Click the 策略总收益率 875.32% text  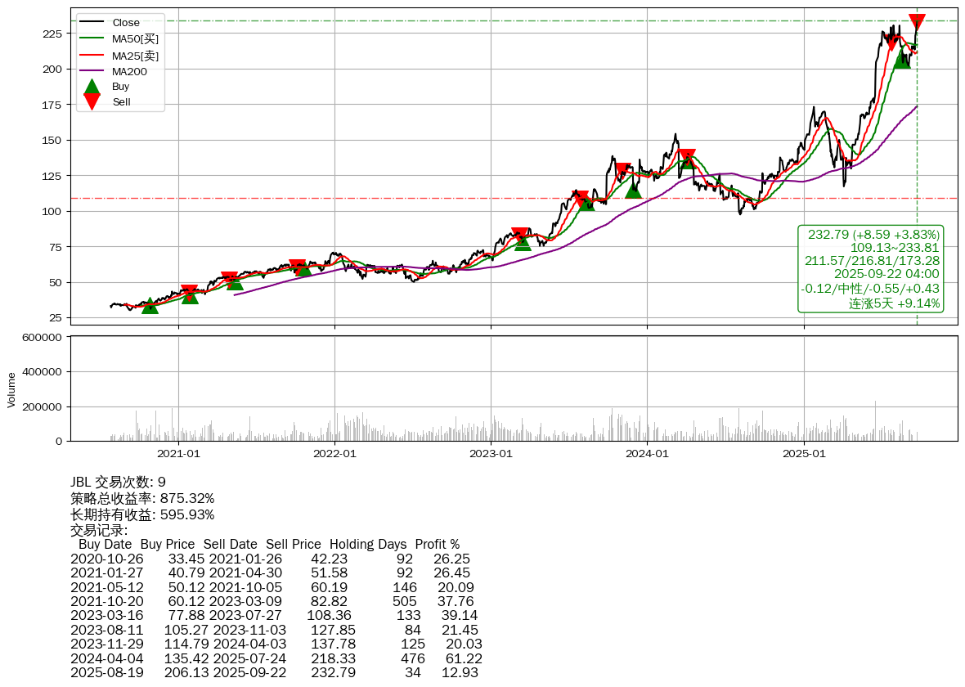[x=142, y=498]
